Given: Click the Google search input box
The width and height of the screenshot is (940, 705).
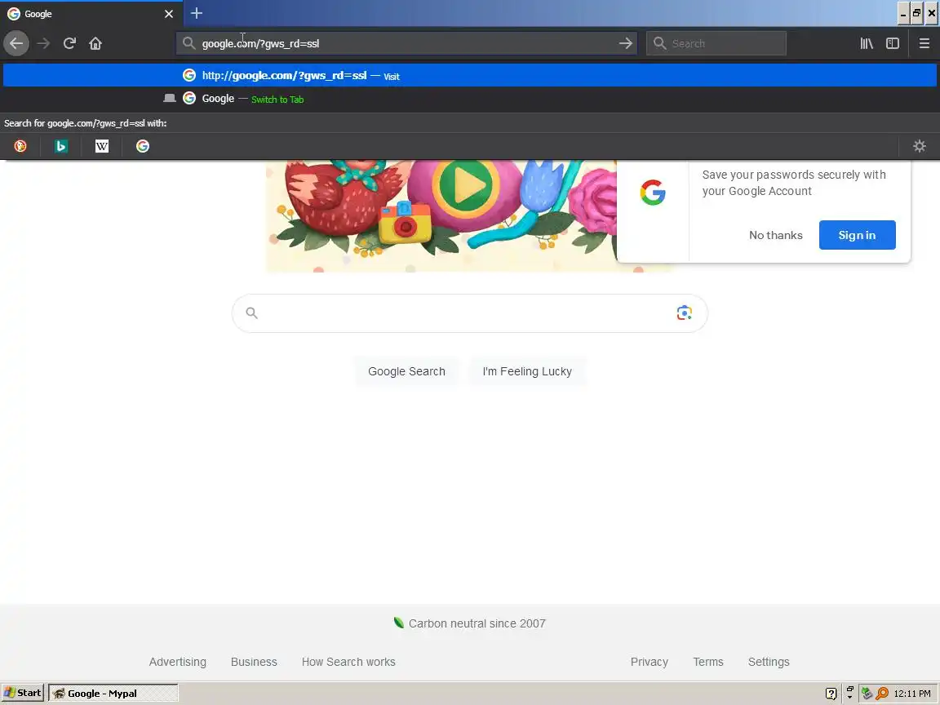Looking at the screenshot, I should [469, 313].
